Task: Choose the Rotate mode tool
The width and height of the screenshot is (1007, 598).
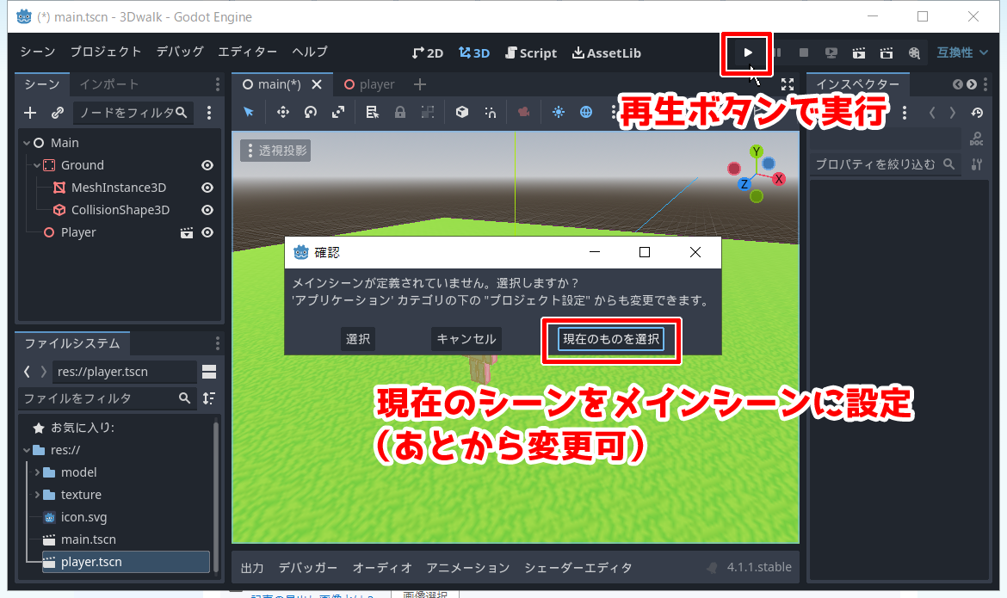Action: pos(310,113)
